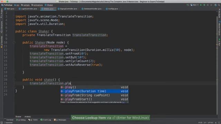Select the sample breadcrumb folder
Viewport: 221px width, 124px height.
click(x=25, y=5)
